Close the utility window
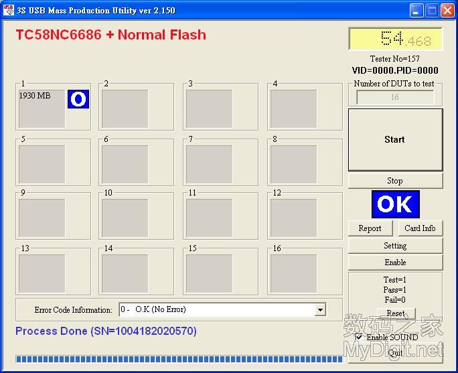458x373 pixels. coord(447,11)
